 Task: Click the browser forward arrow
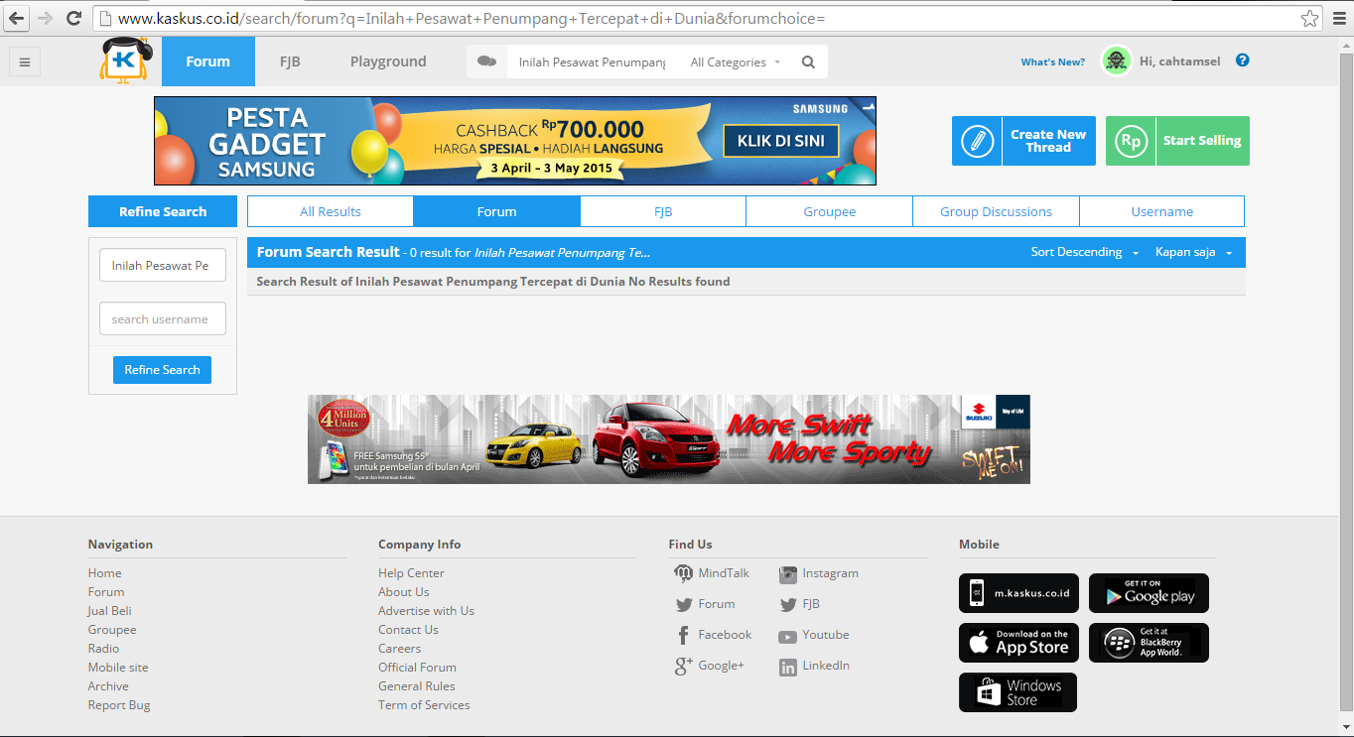(x=45, y=18)
